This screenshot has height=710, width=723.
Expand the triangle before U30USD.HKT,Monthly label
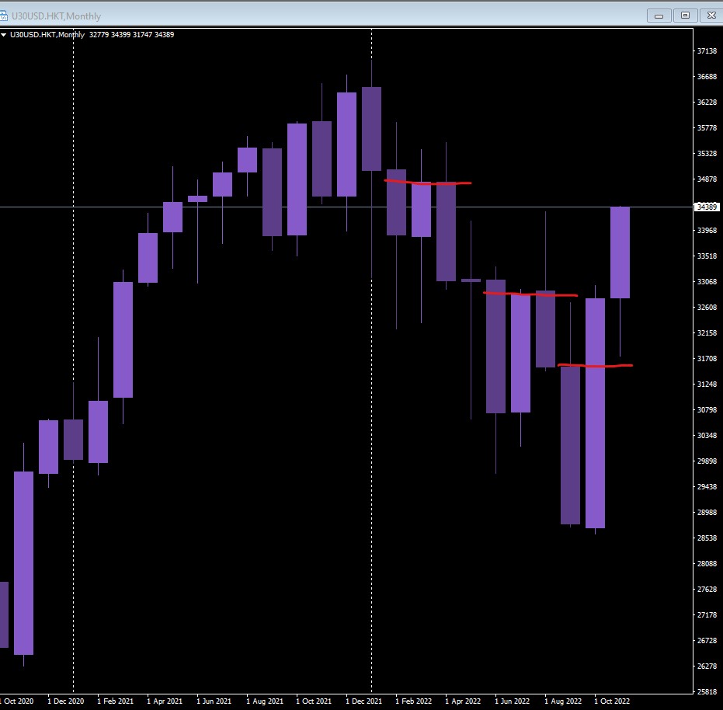point(4,35)
